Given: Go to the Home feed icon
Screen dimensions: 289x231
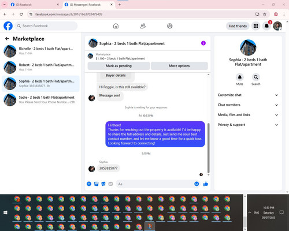Looking at the screenshot, I should click(116, 26).
